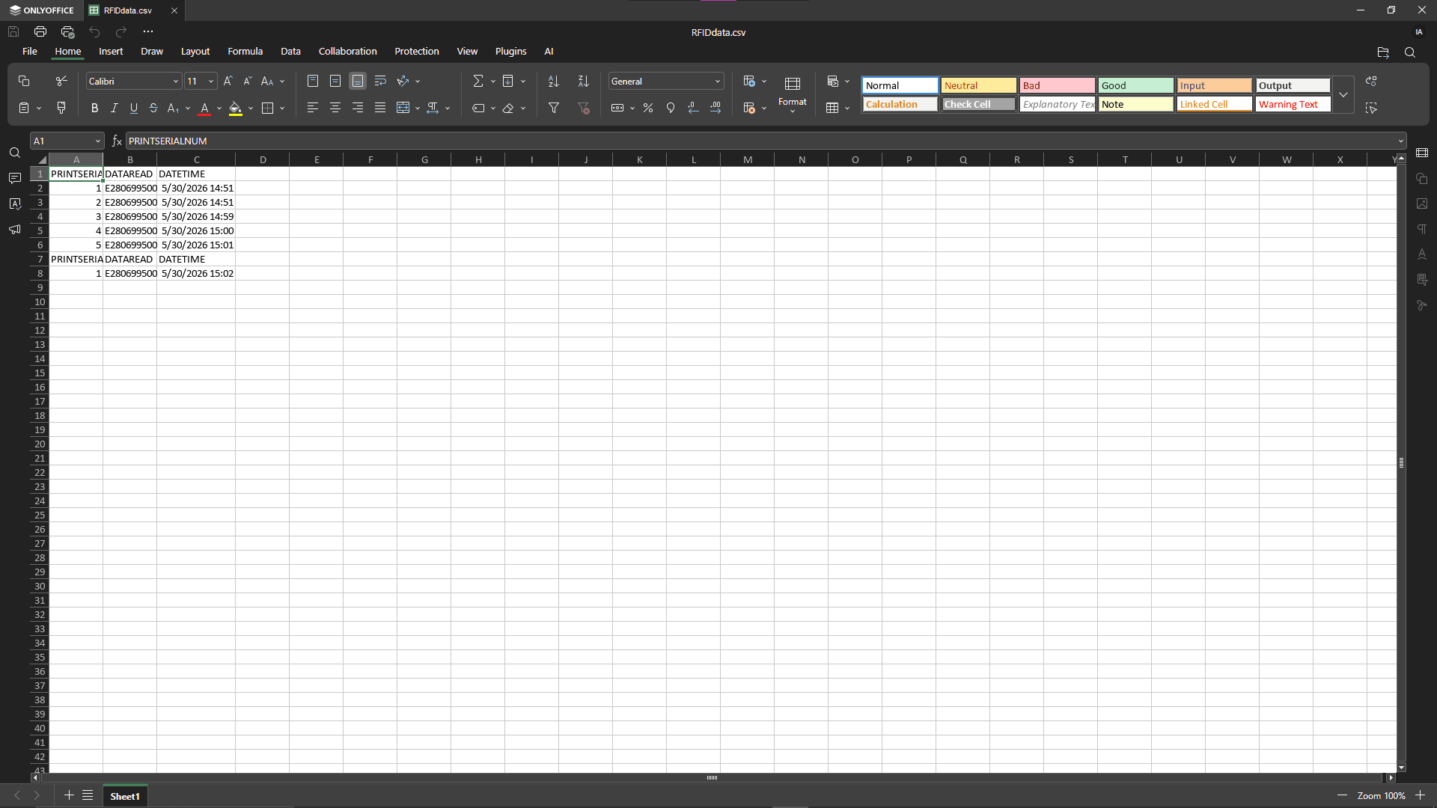
Task: Open the font size 11 dropdown
Action: pos(211,81)
